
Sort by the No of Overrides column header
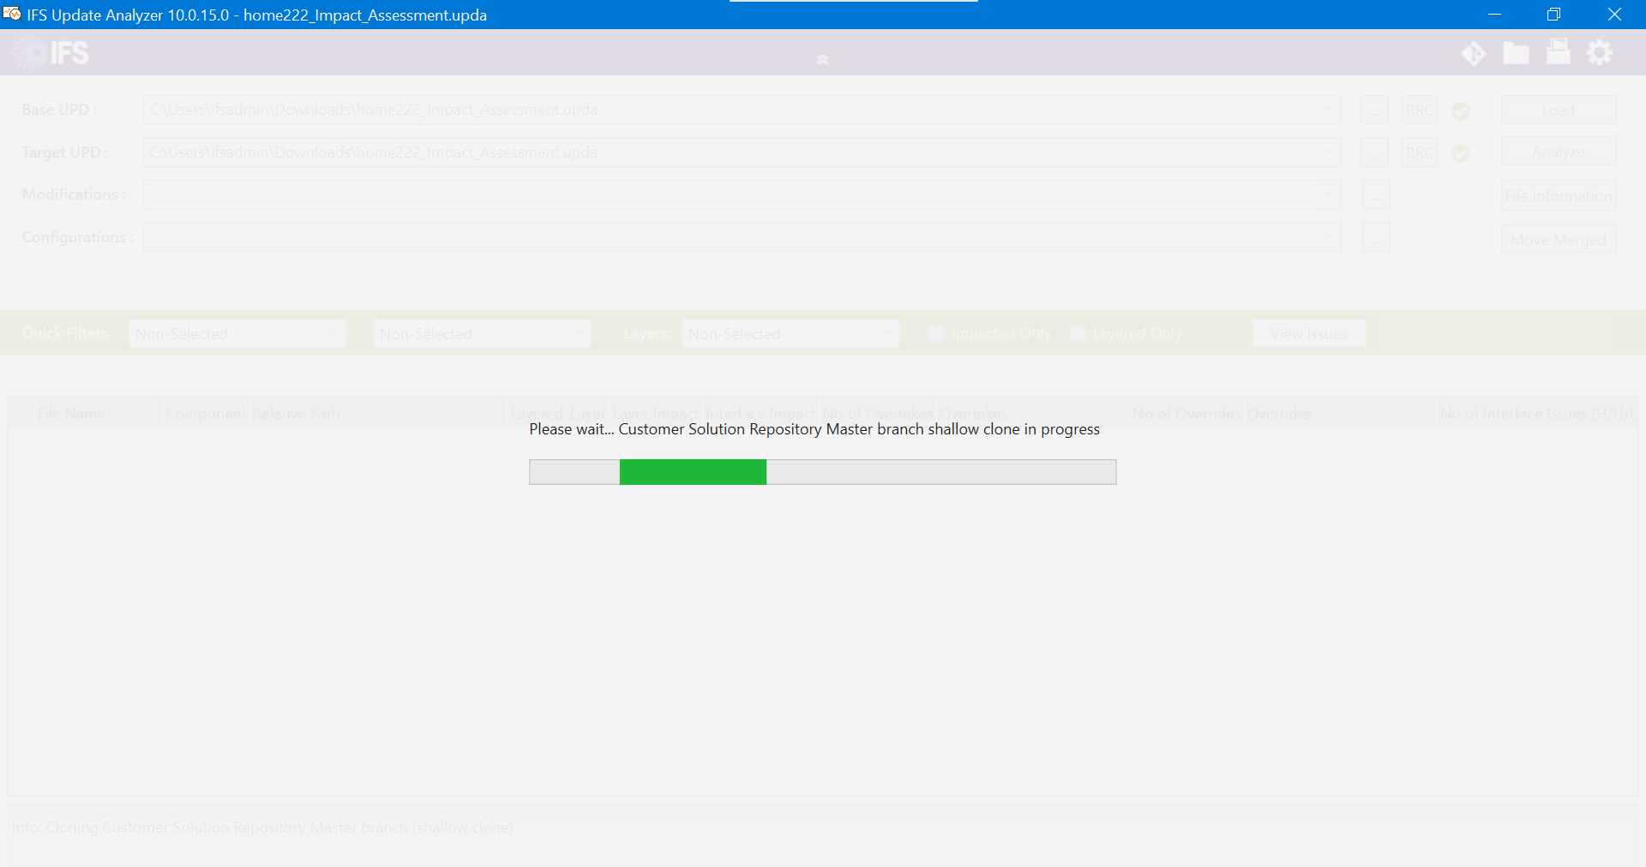click(1186, 413)
